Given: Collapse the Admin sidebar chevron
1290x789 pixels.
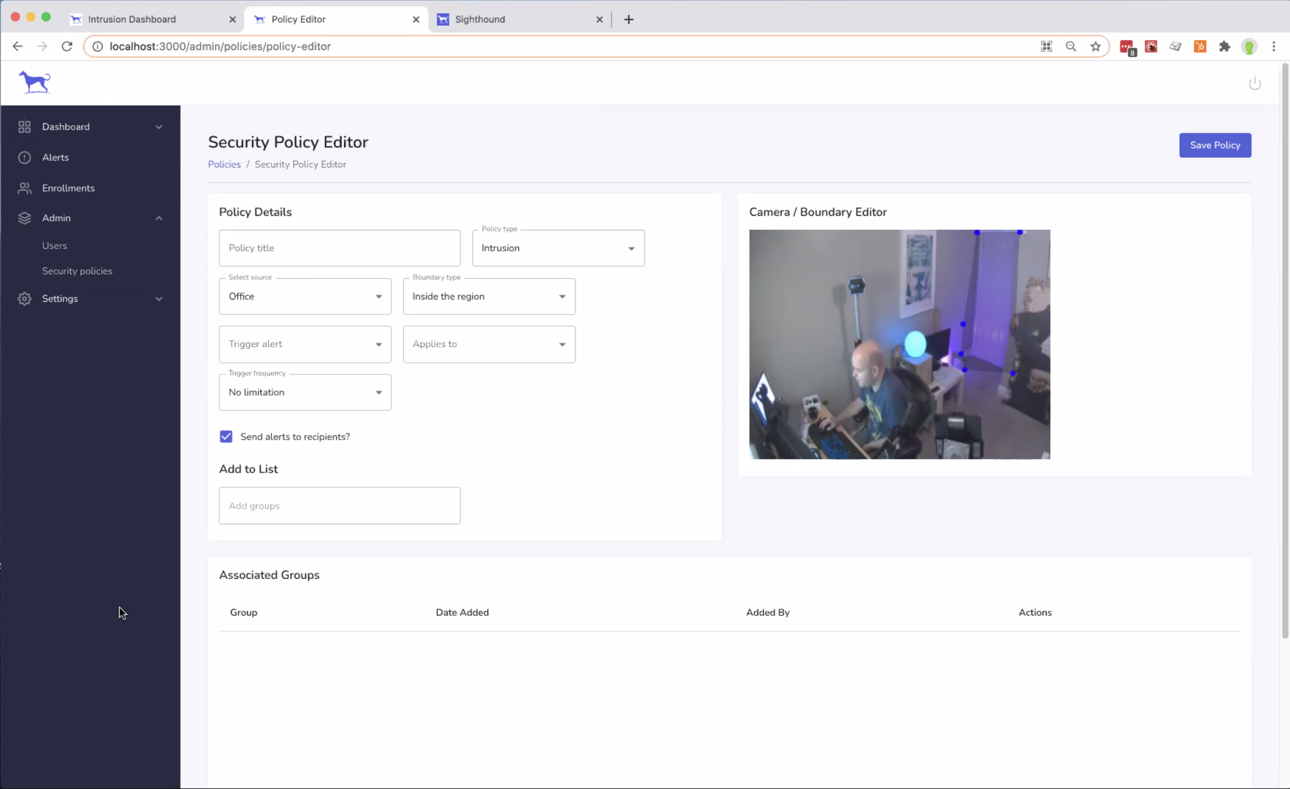Looking at the screenshot, I should [x=159, y=218].
